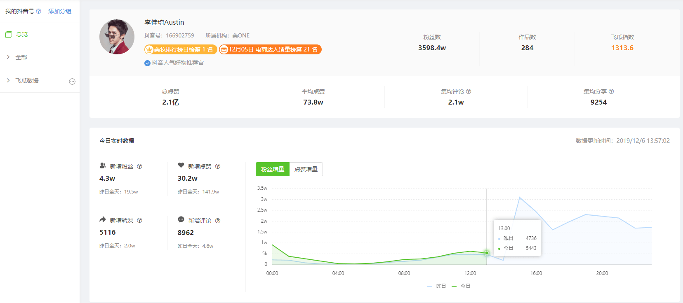Click help icon next to 新增粉丝
The height and width of the screenshot is (303, 683).
point(139,166)
